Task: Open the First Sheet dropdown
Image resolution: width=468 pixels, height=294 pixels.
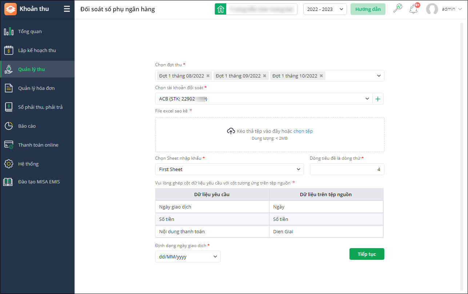Action: (x=229, y=169)
